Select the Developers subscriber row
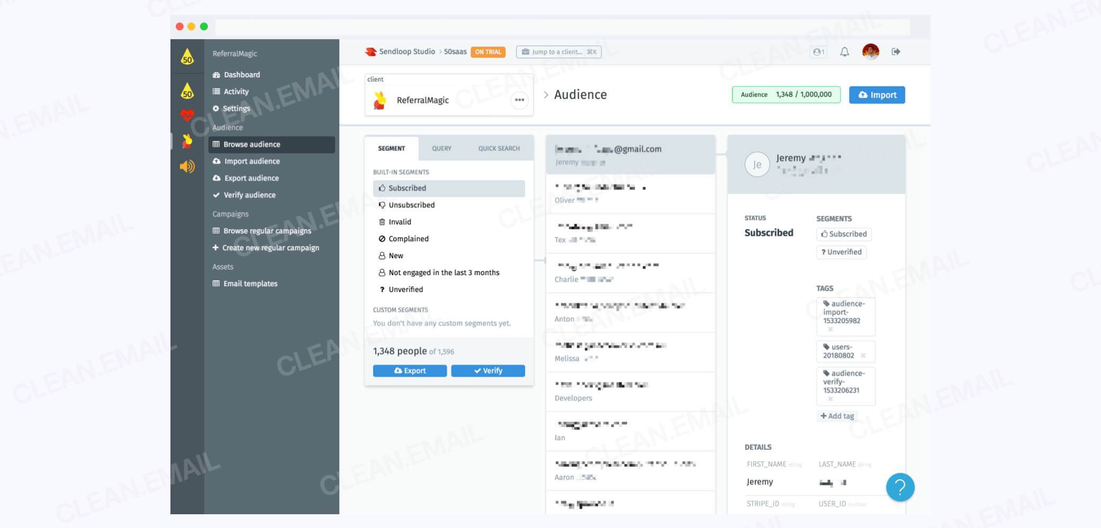The width and height of the screenshot is (1101, 528). point(630,392)
